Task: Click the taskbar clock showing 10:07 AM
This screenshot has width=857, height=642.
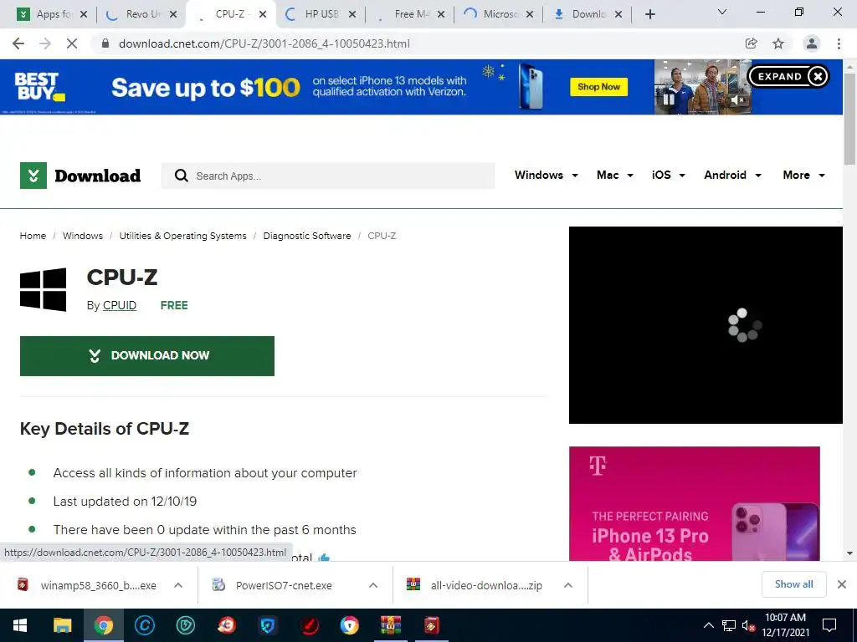Action: tap(785, 625)
